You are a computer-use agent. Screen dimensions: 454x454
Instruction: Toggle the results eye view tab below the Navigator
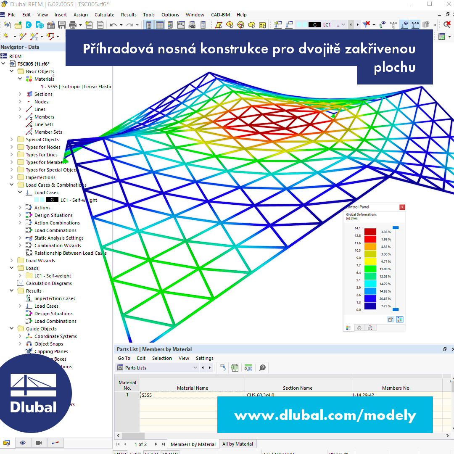pos(23,443)
